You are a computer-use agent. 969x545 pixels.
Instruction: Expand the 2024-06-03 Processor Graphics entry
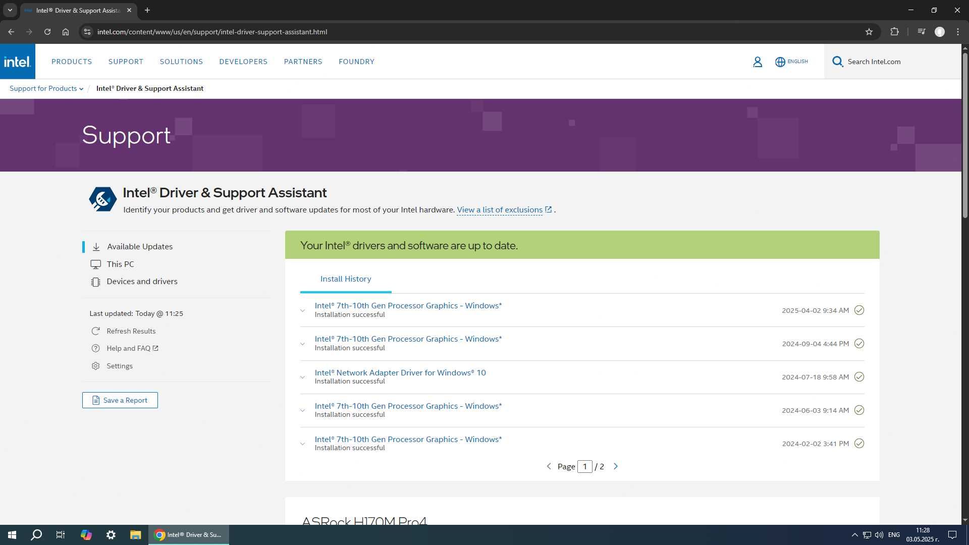tap(302, 410)
